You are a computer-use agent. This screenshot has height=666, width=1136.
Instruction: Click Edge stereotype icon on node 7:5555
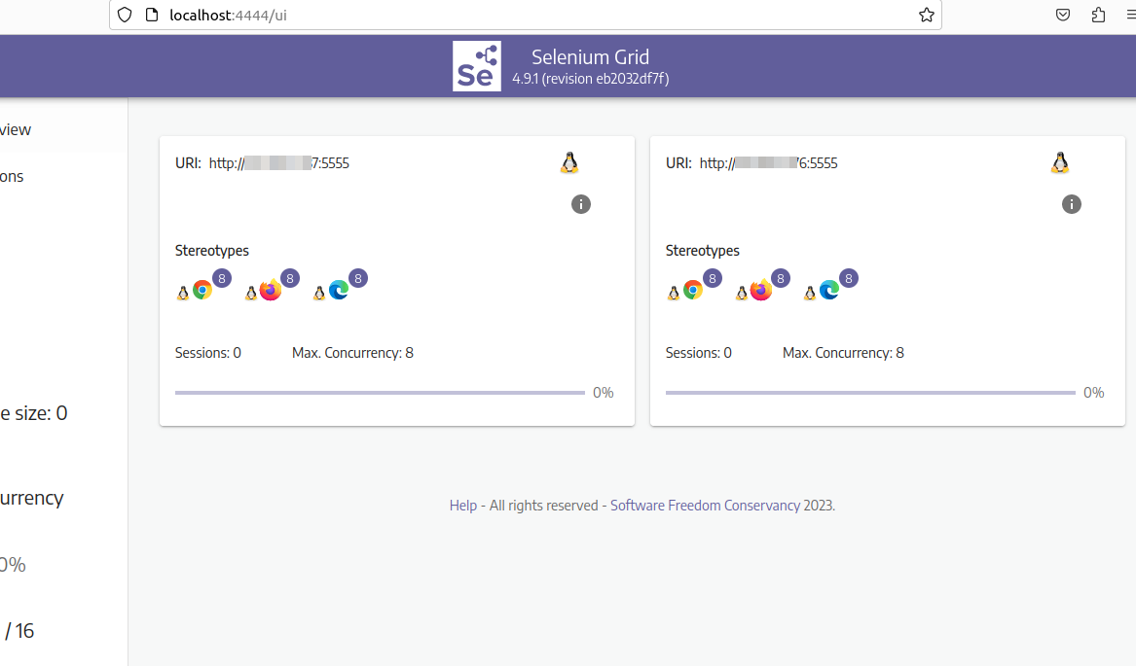[x=339, y=291]
